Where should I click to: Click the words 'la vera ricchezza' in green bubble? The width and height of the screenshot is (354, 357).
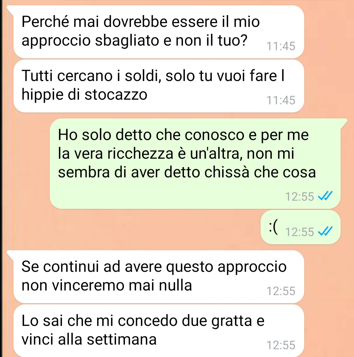point(116,153)
